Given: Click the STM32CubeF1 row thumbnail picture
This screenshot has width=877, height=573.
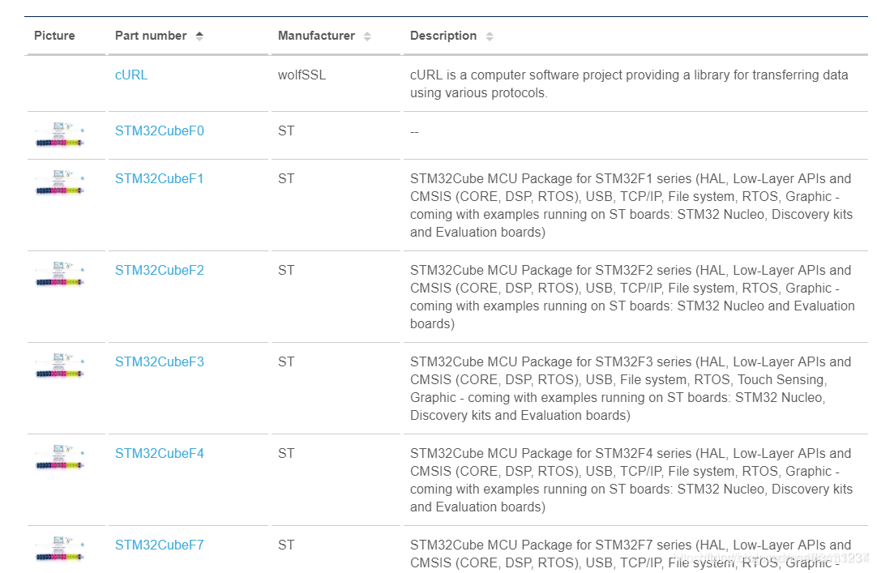Looking at the screenshot, I should pos(60,183).
